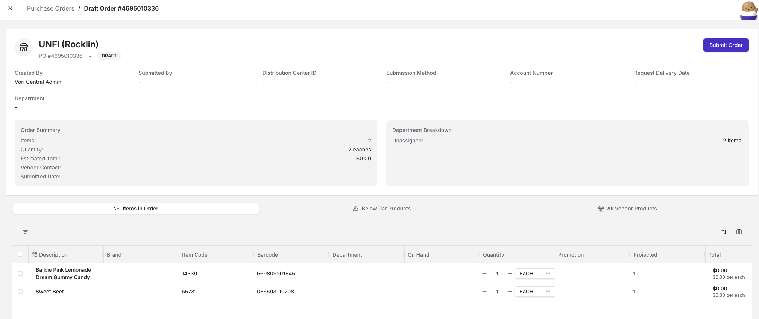The height and width of the screenshot is (319, 759).
Task: Click barcode '036593110208'
Action: pos(275,292)
